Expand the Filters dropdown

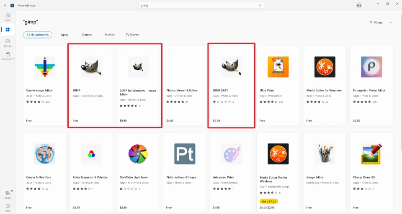[x=381, y=23]
